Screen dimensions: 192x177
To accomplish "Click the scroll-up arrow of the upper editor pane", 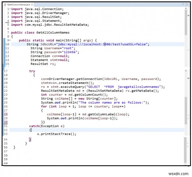I will click(186, 8).
